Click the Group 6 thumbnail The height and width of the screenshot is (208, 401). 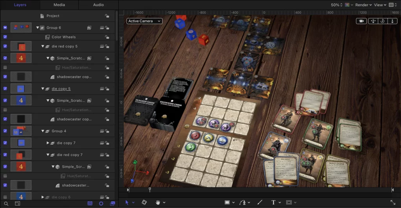[21, 27]
